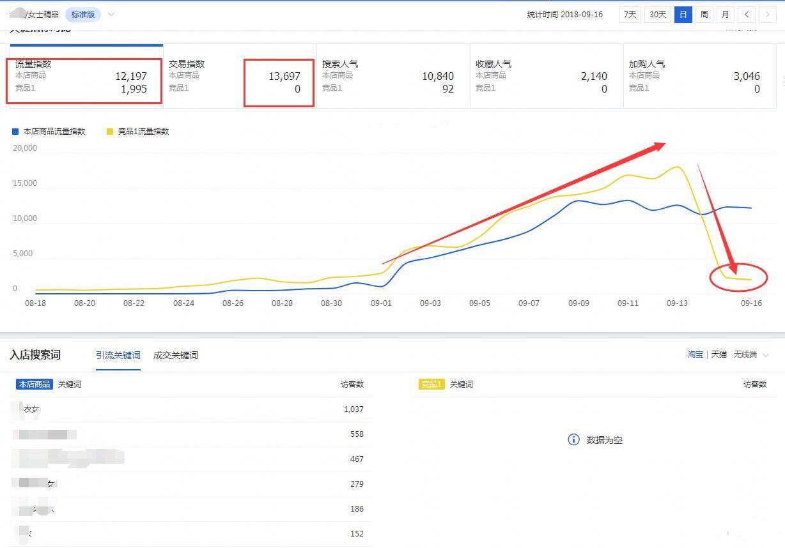Click the 竞品1 yellow tag
The image size is (785, 548).
pos(431,384)
